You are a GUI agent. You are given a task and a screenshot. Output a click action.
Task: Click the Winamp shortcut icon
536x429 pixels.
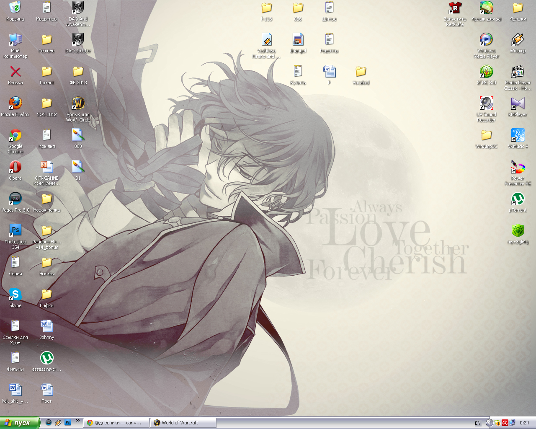tap(518, 40)
